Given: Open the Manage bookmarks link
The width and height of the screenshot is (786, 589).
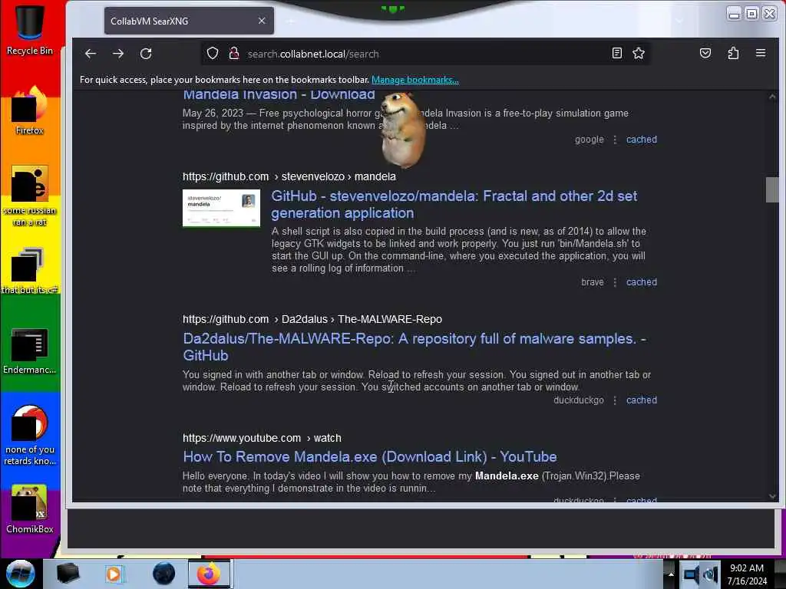Looking at the screenshot, I should [415, 80].
